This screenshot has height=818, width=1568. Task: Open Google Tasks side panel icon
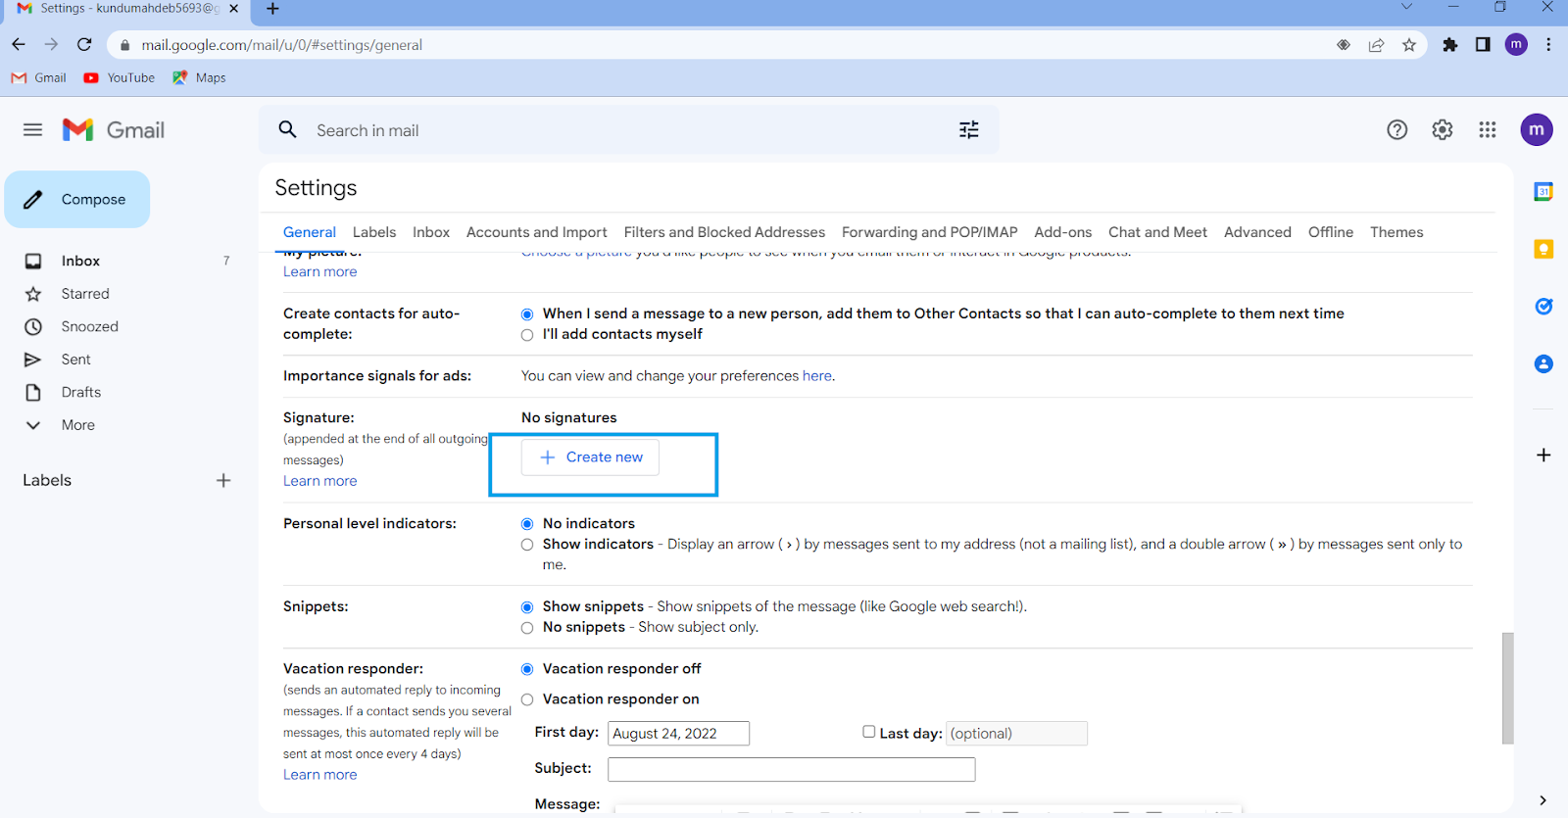tap(1543, 307)
